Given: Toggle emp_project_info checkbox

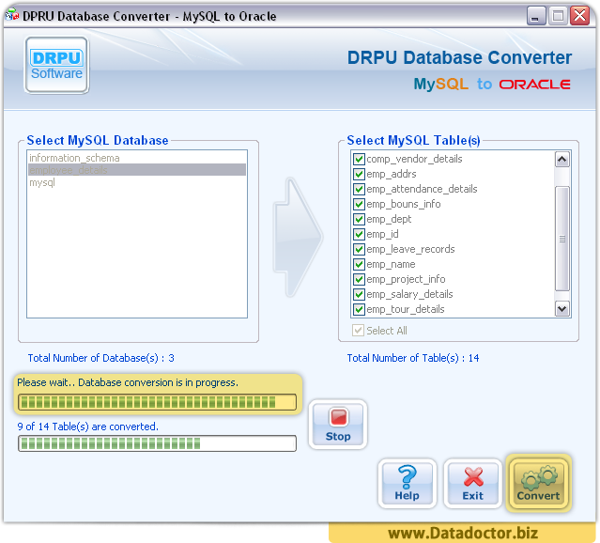Looking at the screenshot, I should (359, 279).
